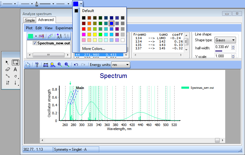Open the first line style dropdown arrow
The width and height of the screenshot is (245, 155).
click(15, 4)
